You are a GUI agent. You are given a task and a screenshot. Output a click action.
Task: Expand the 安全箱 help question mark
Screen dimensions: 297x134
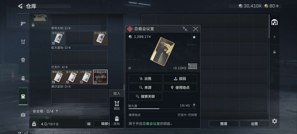click(x=56, y=111)
